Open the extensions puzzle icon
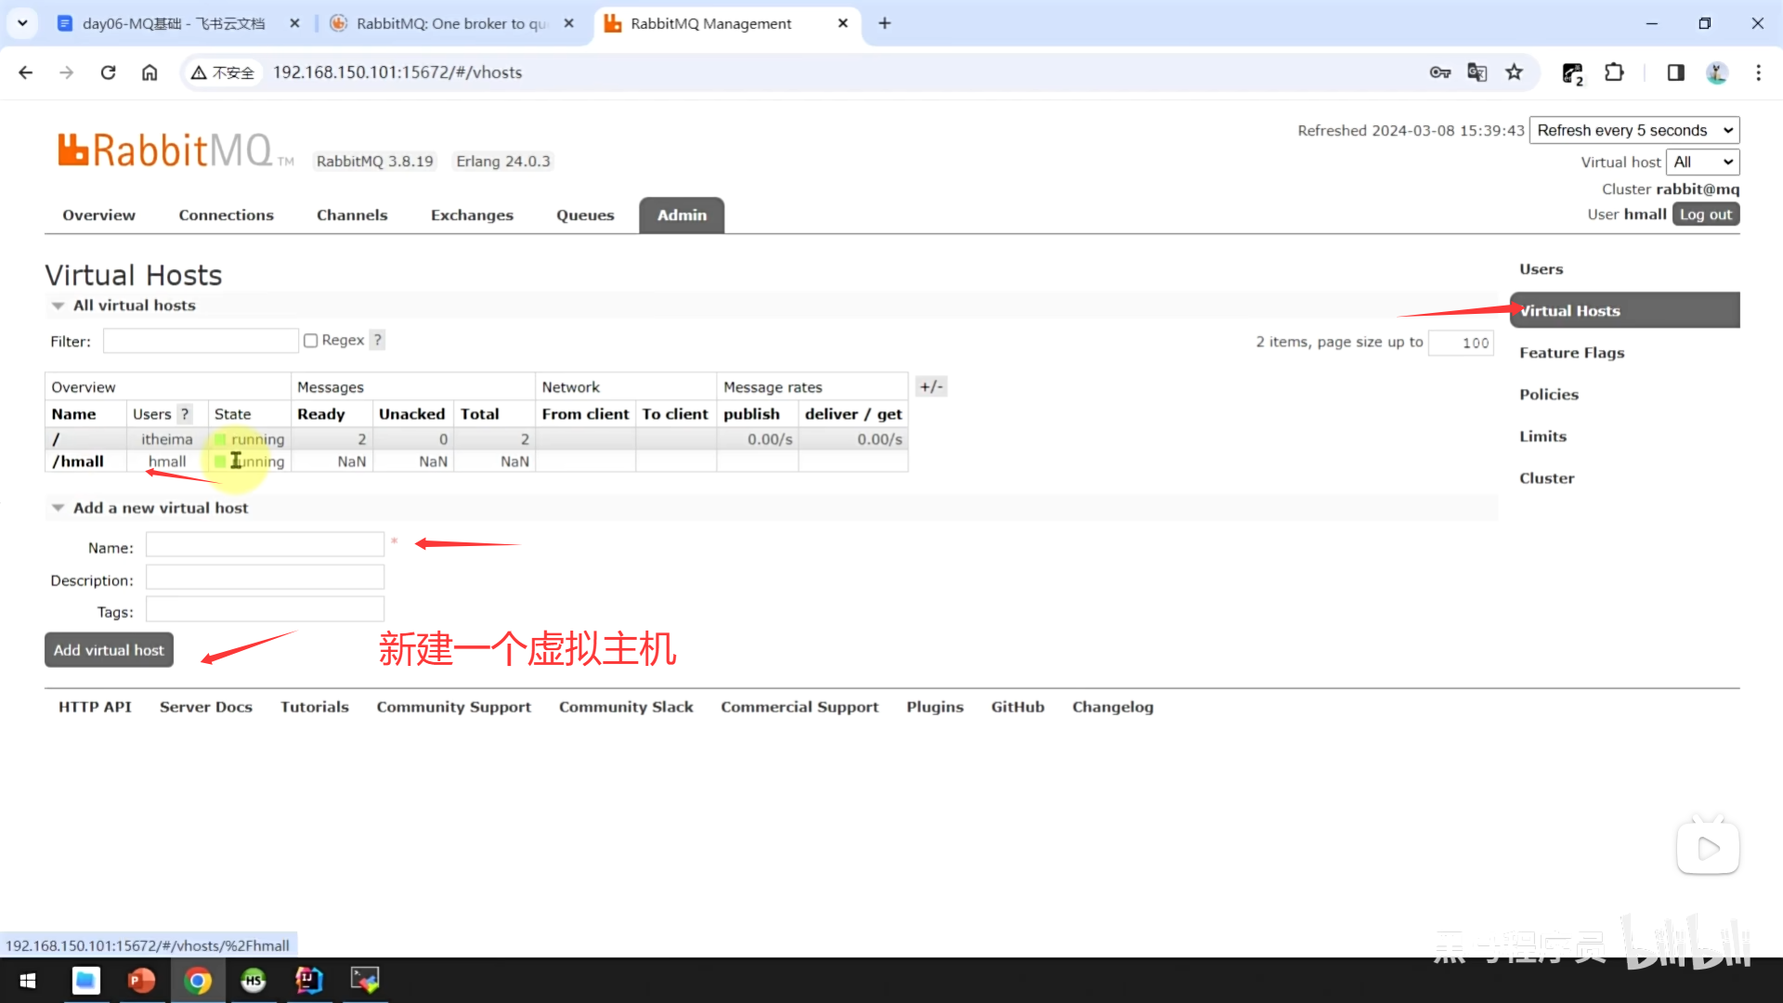 click(x=1614, y=72)
